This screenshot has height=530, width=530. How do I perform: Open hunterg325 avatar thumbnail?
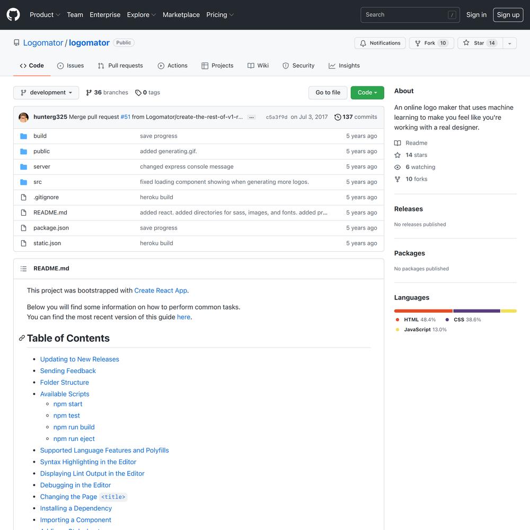[x=24, y=117]
